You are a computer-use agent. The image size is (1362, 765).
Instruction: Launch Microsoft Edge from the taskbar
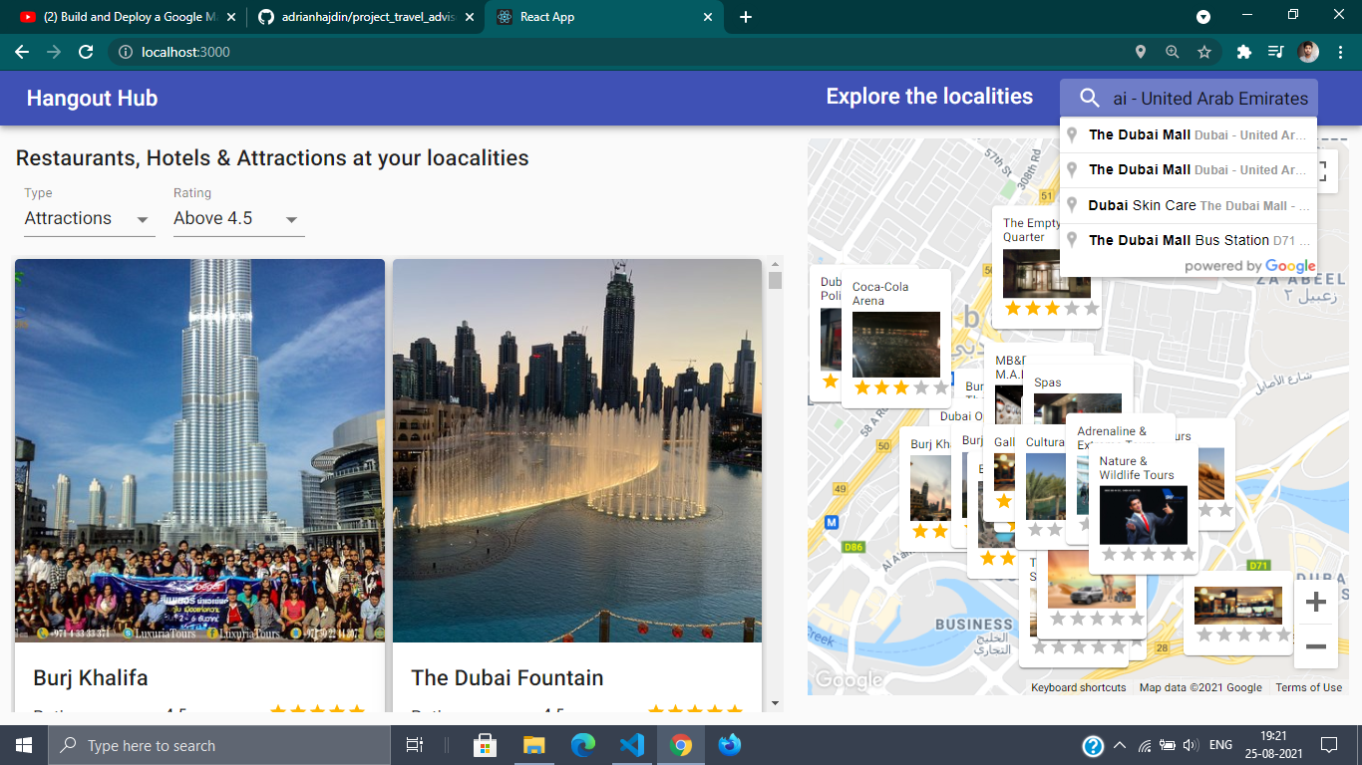click(x=583, y=745)
